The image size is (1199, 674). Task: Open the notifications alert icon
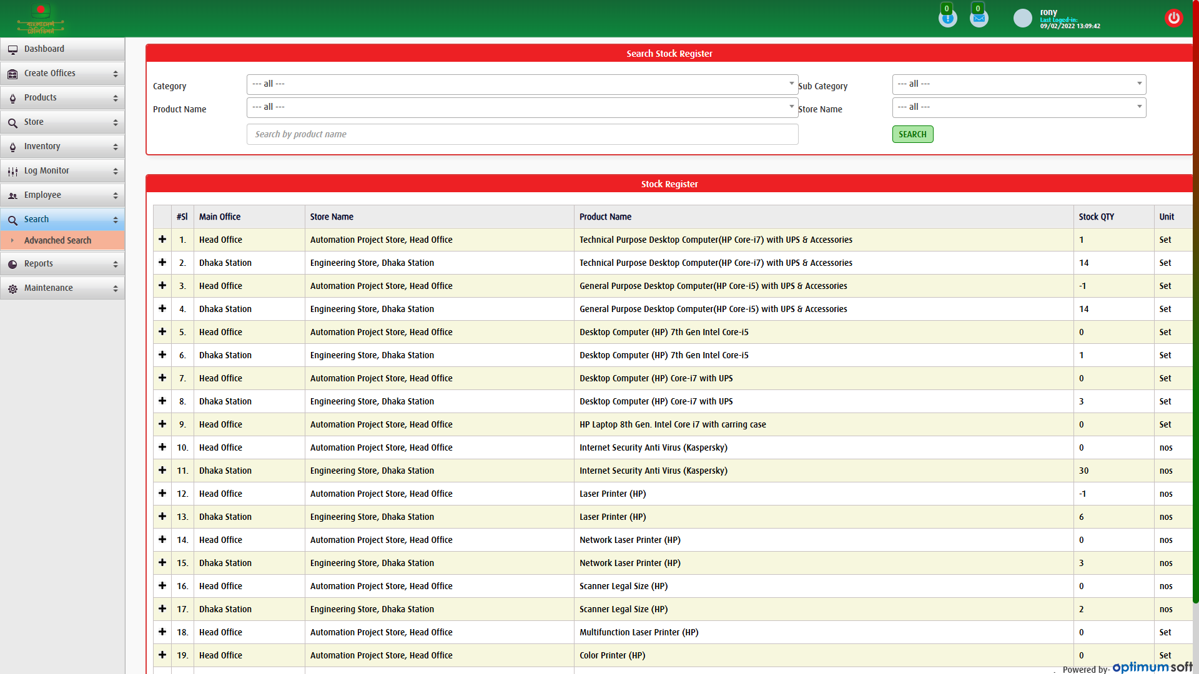pos(947,18)
